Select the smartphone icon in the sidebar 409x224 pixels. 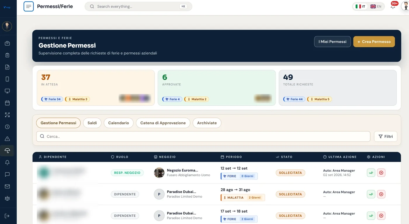pyautogui.click(x=7, y=79)
